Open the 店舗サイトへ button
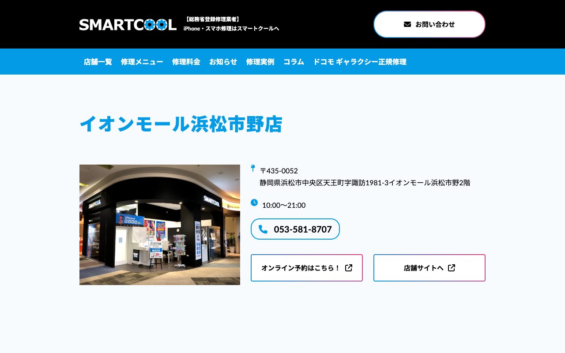Screen dimensions: 565x353 pyautogui.click(x=429, y=268)
